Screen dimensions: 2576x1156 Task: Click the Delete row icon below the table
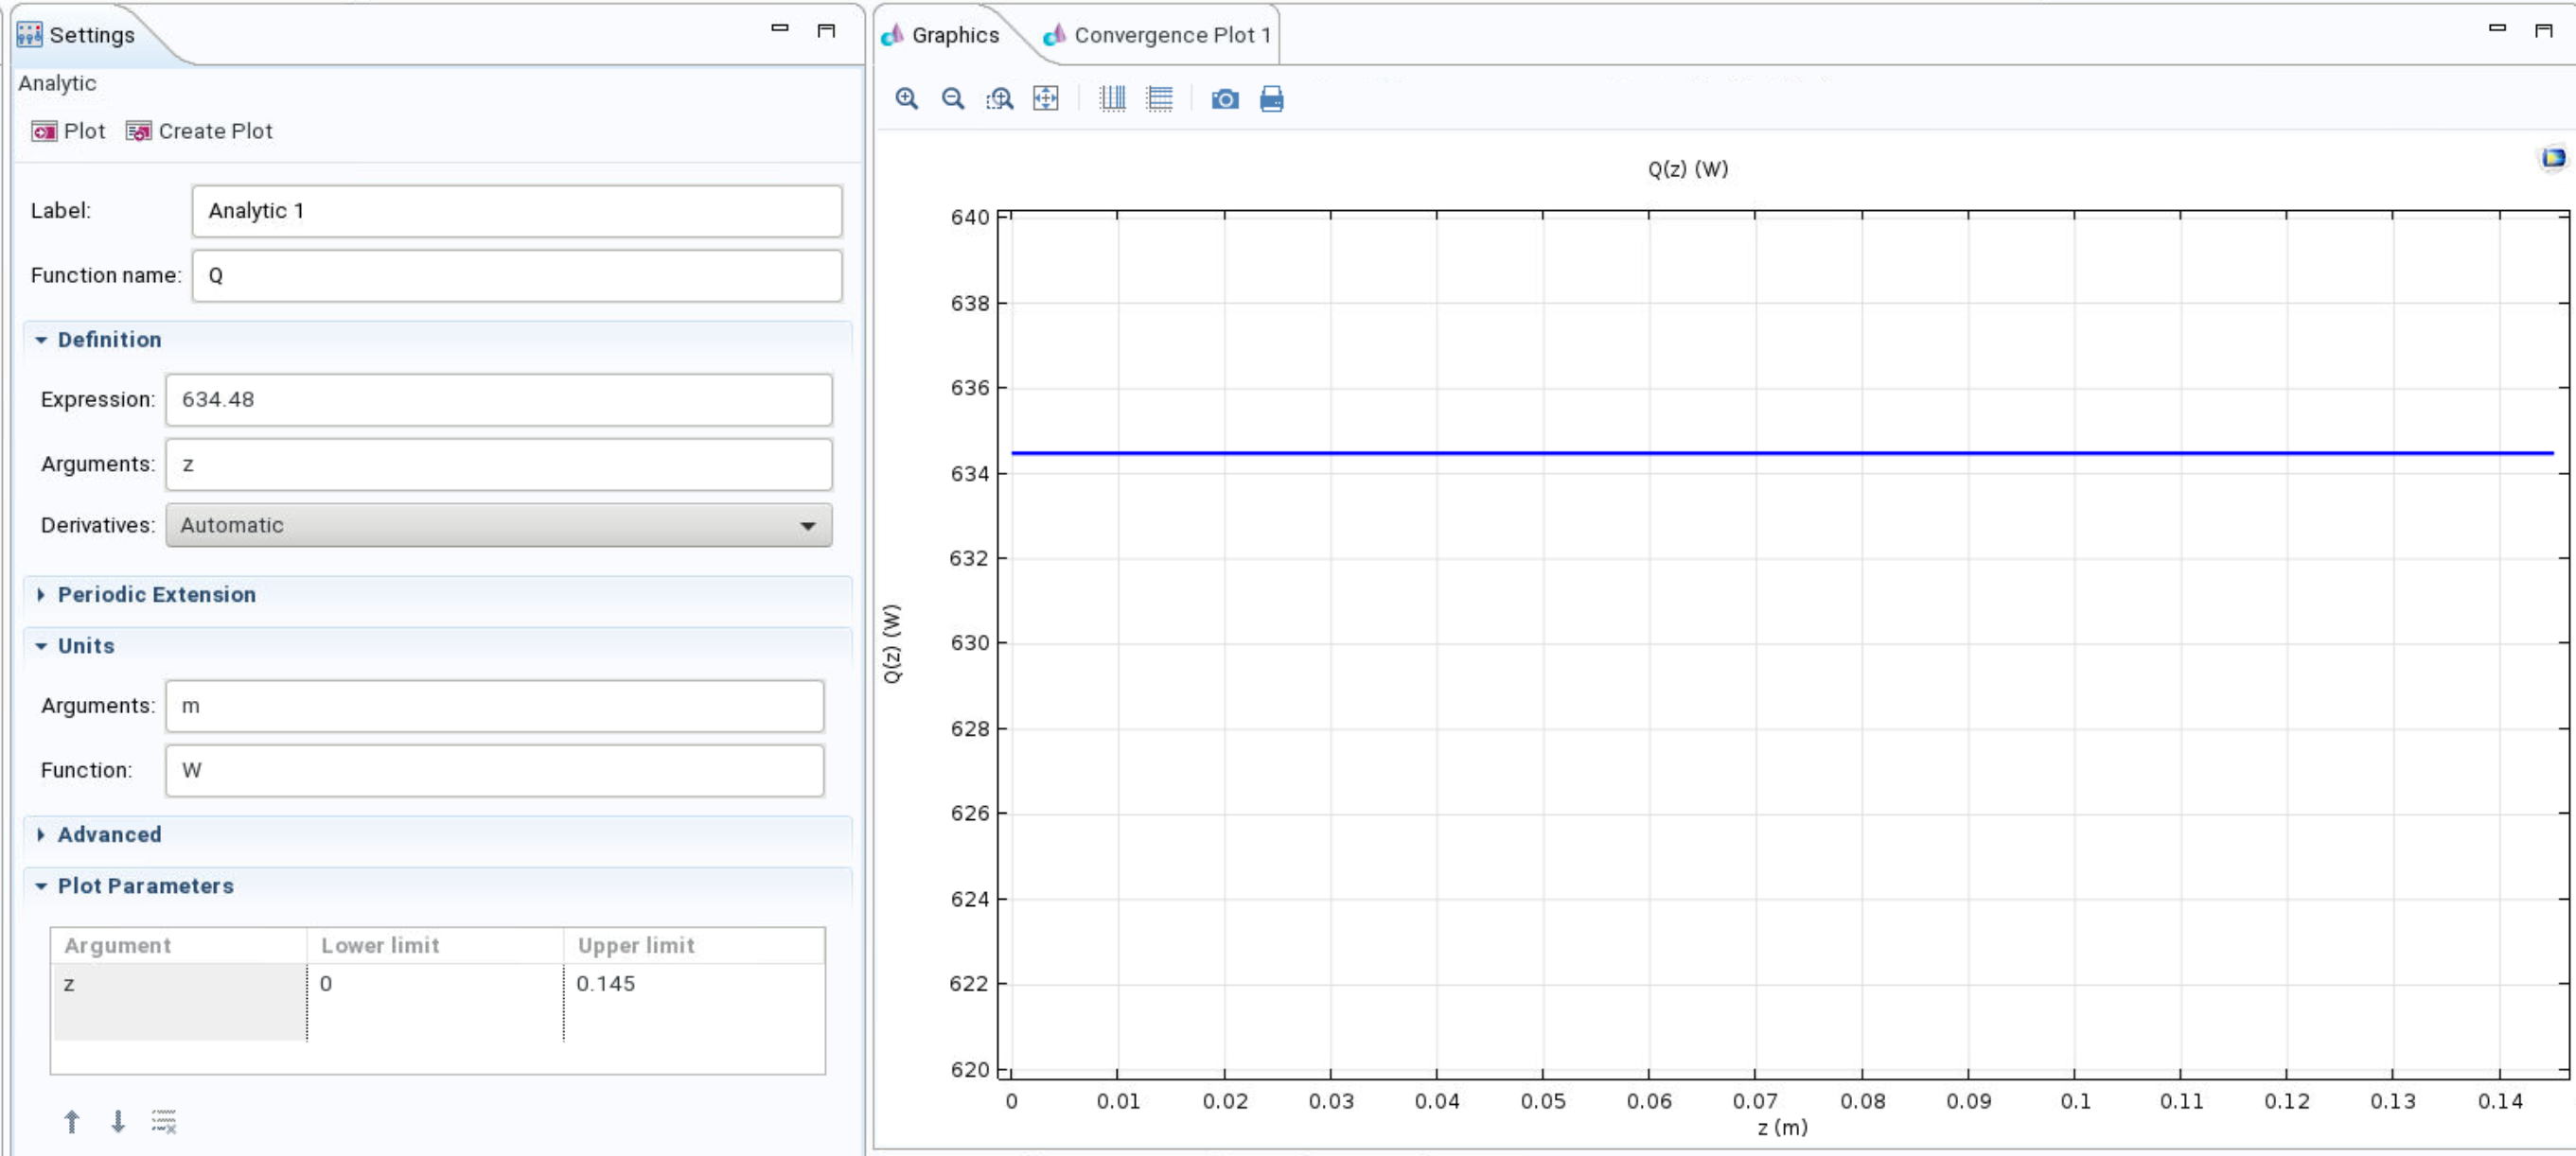(x=164, y=1121)
